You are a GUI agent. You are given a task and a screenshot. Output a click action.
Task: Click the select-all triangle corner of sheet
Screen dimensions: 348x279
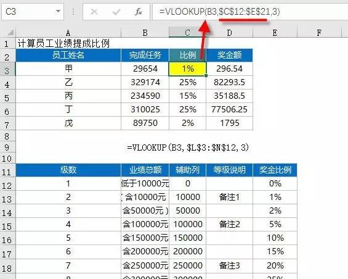10,33
